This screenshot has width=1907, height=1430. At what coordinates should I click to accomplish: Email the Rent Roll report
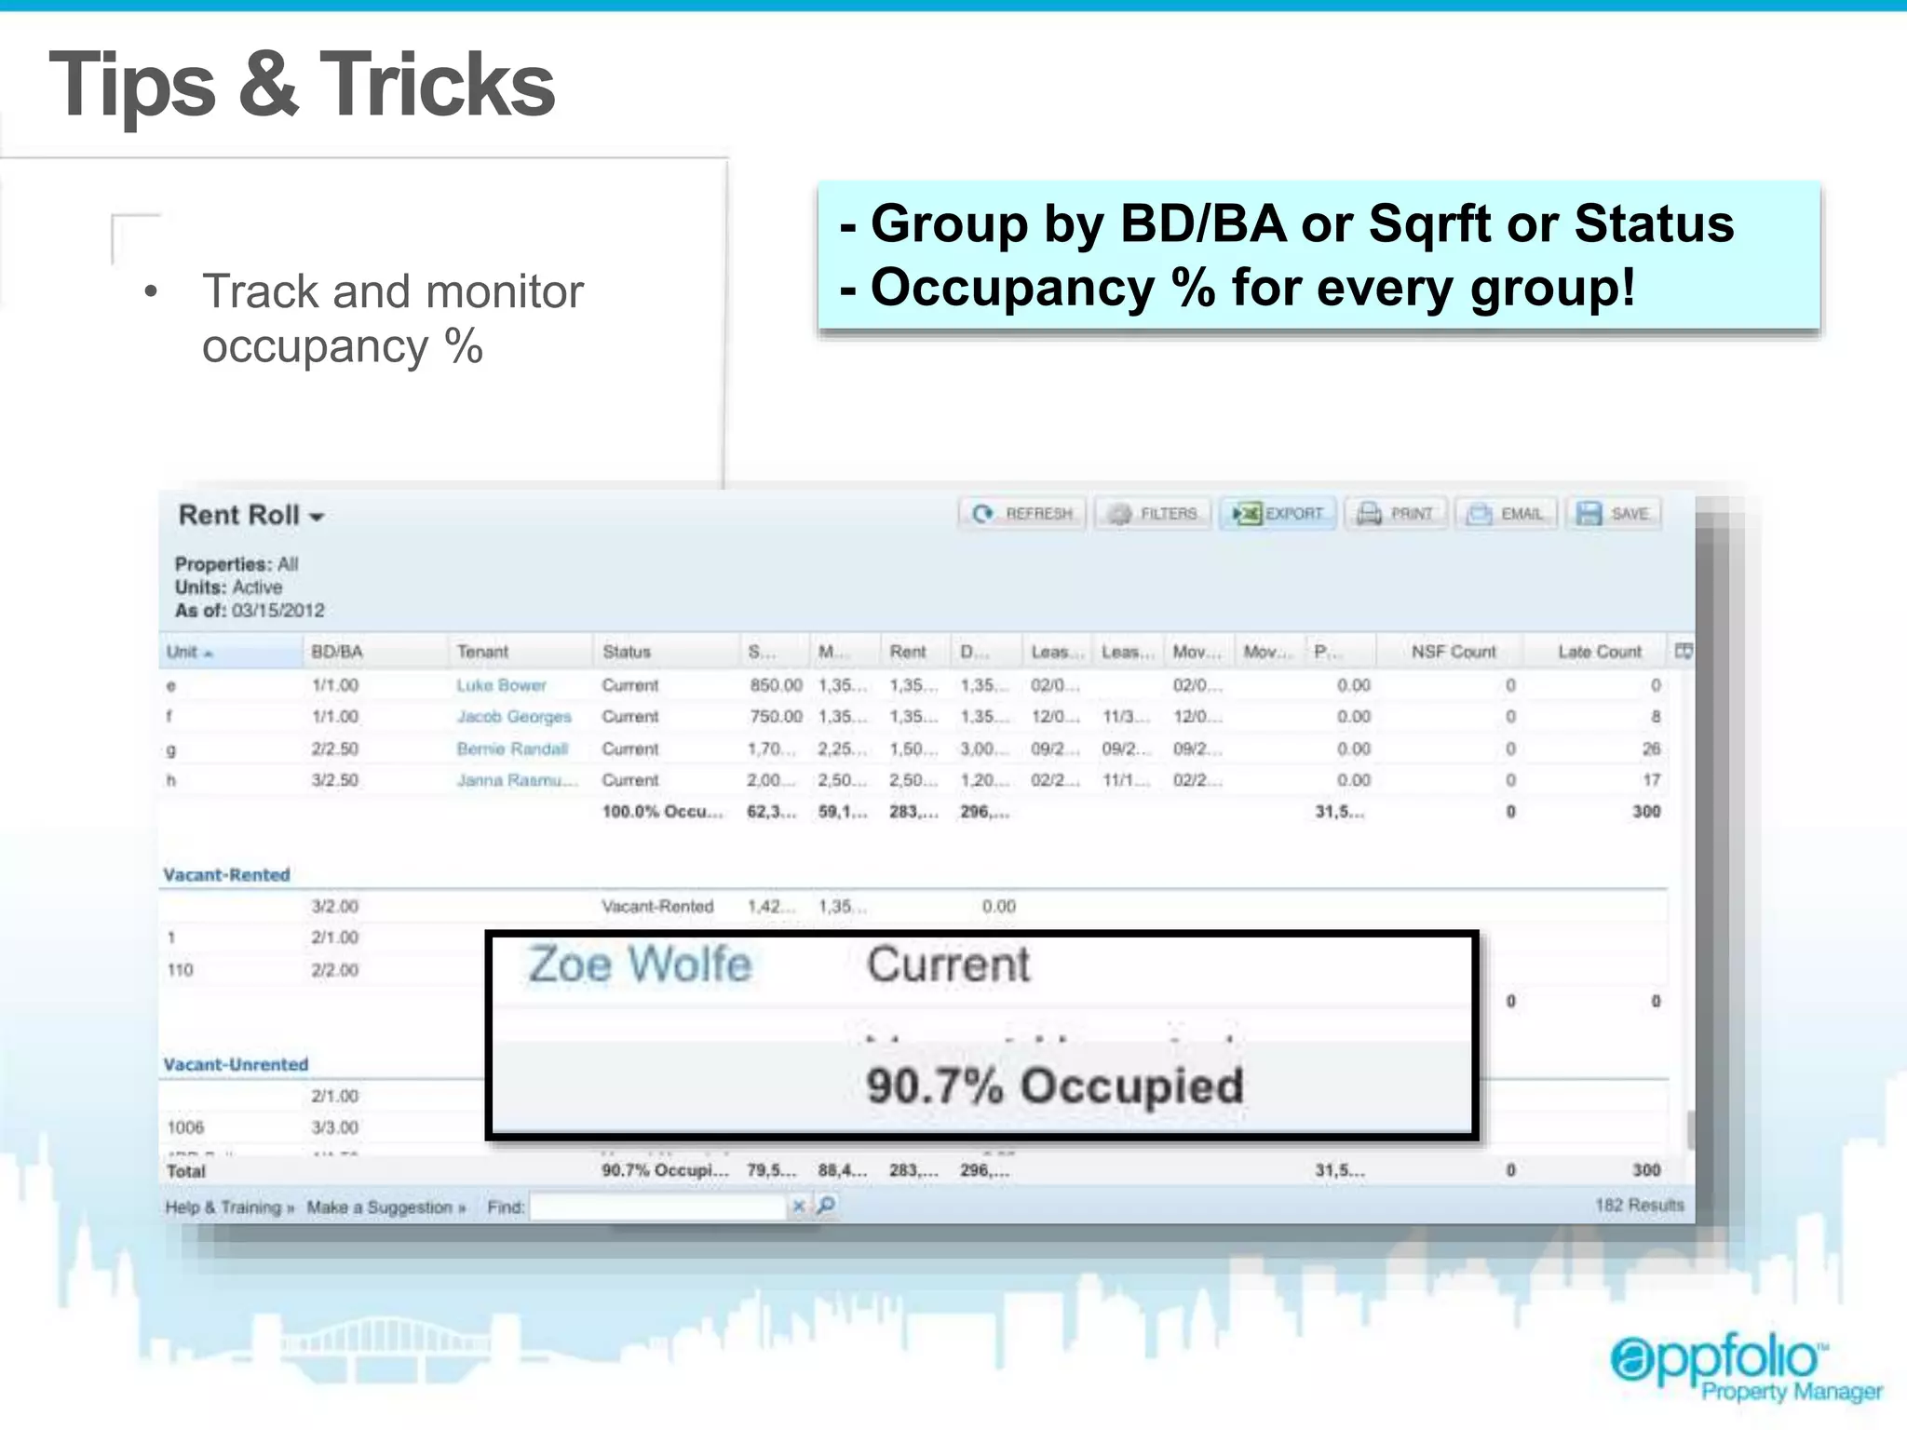coord(1505,514)
